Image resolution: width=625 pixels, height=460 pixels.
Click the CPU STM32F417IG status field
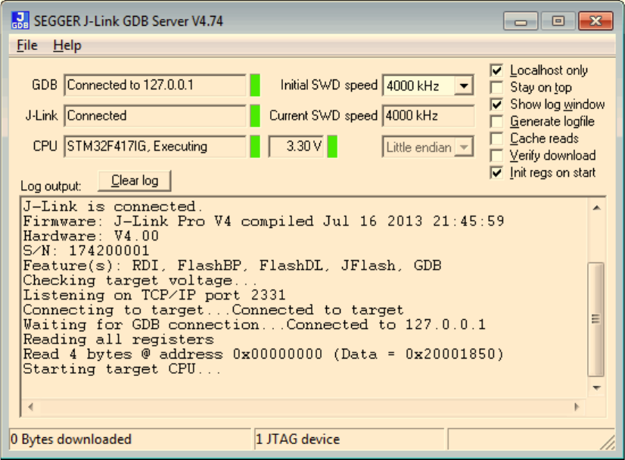pyautogui.click(x=154, y=146)
